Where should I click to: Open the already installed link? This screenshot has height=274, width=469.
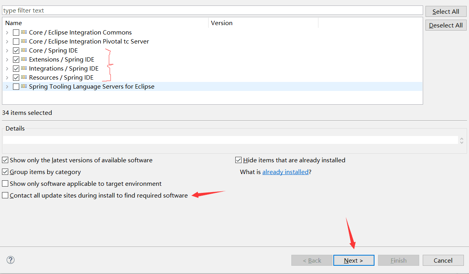tap(285, 172)
